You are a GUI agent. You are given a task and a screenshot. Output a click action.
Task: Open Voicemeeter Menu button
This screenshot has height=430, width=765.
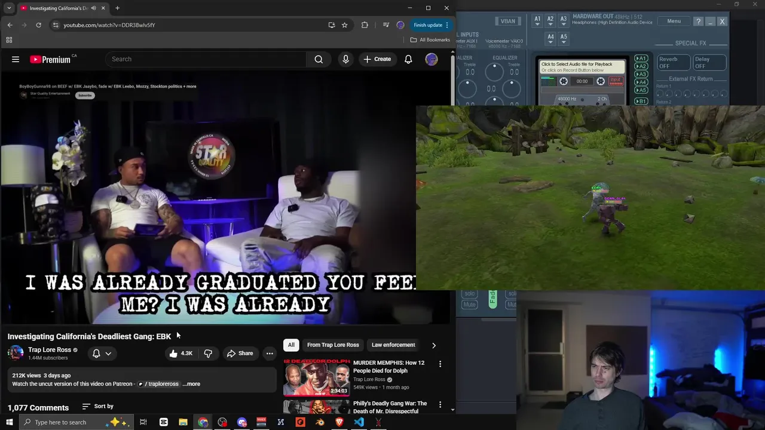click(674, 21)
